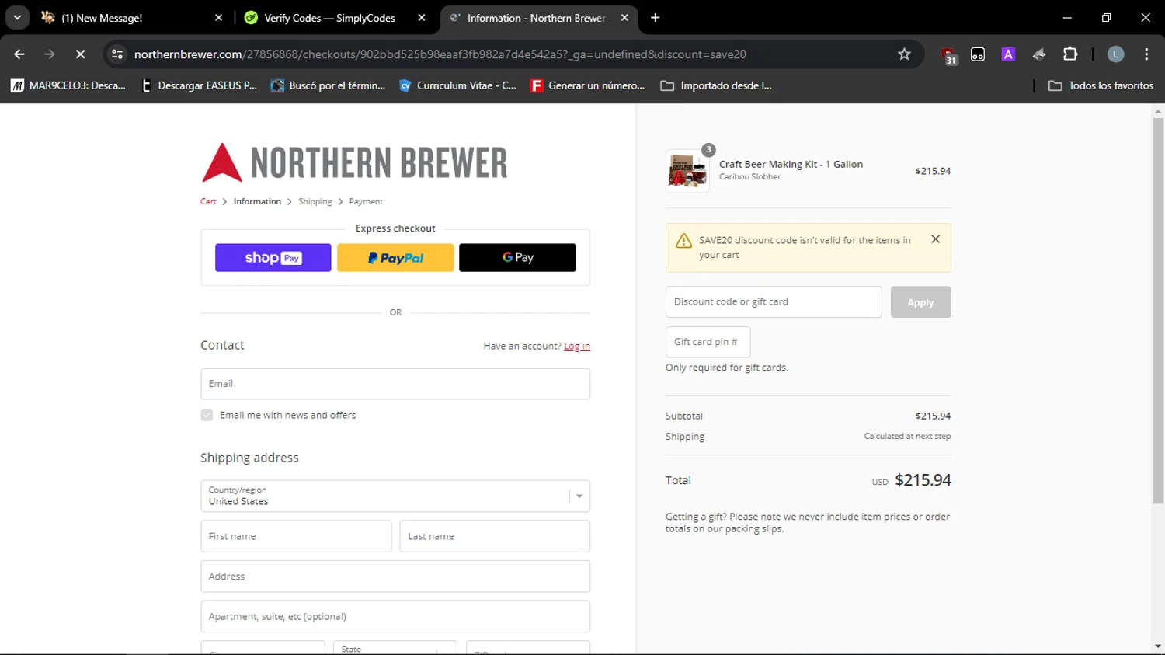Image resolution: width=1165 pixels, height=655 pixels.
Task: Pay with Shop Pay
Action: point(273,257)
